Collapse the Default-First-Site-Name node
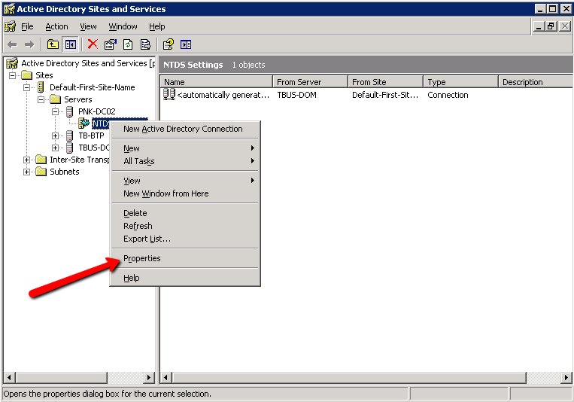 (27, 87)
